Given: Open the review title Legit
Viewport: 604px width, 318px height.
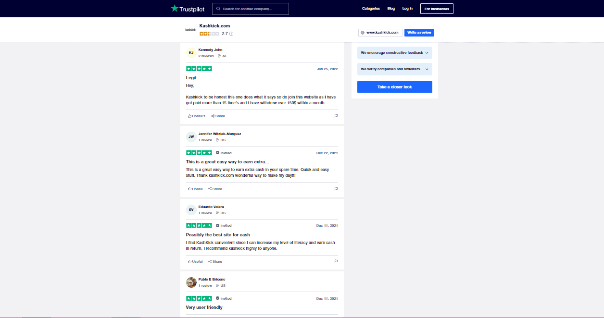Looking at the screenshot, I should [x=191, y=78].
